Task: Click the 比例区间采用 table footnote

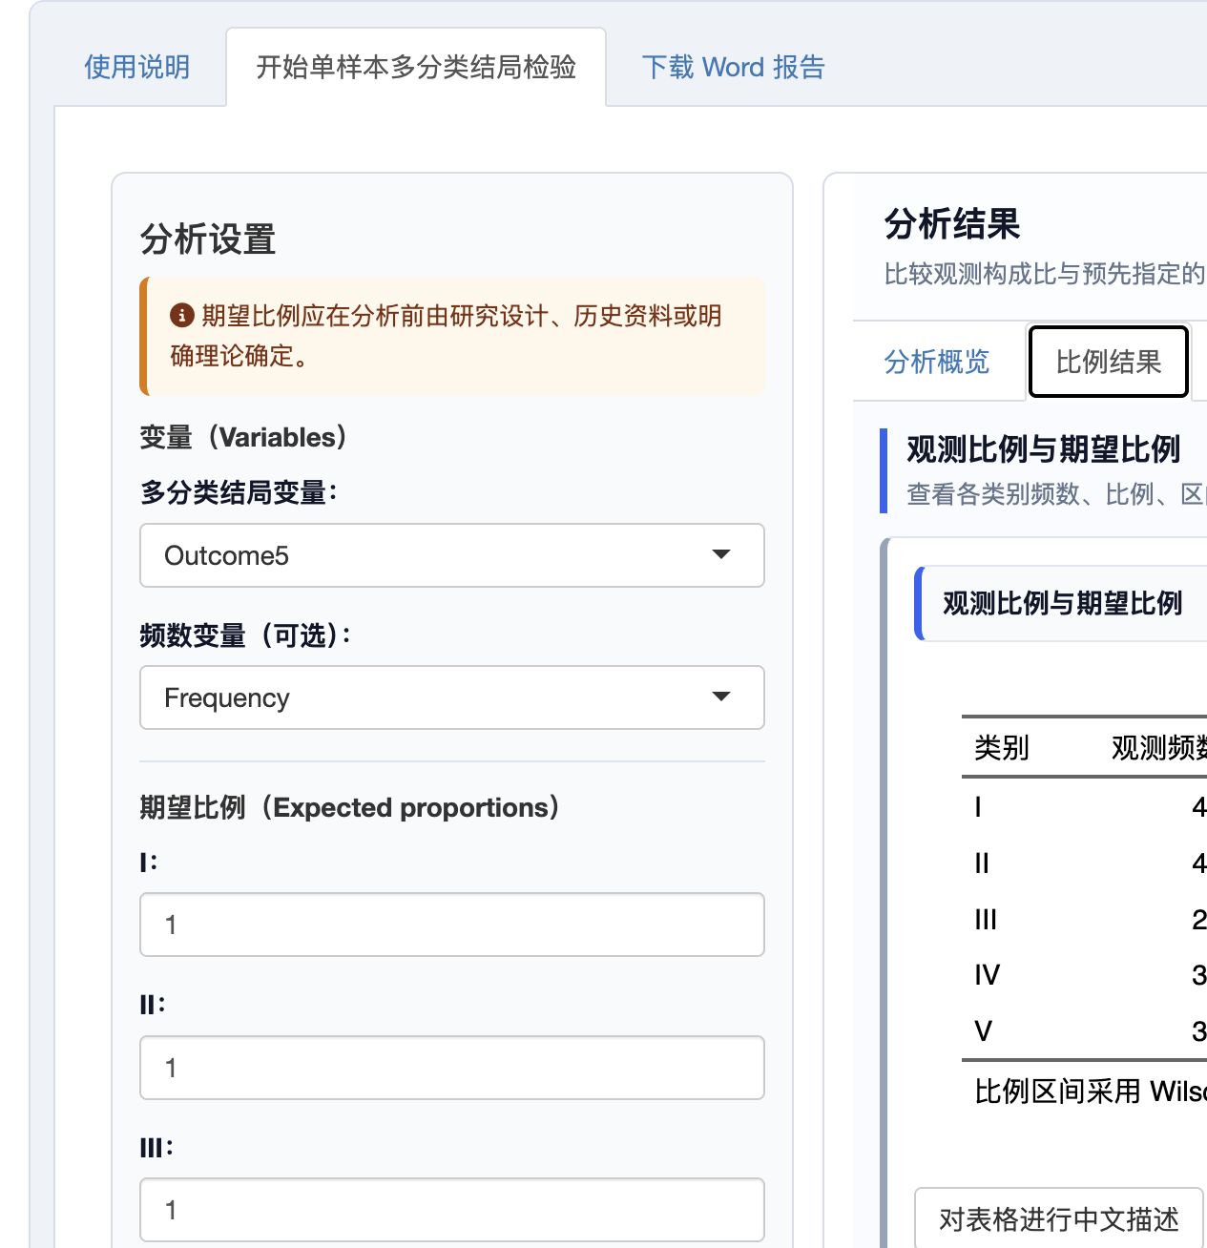Action: tap(1090, 1091)
